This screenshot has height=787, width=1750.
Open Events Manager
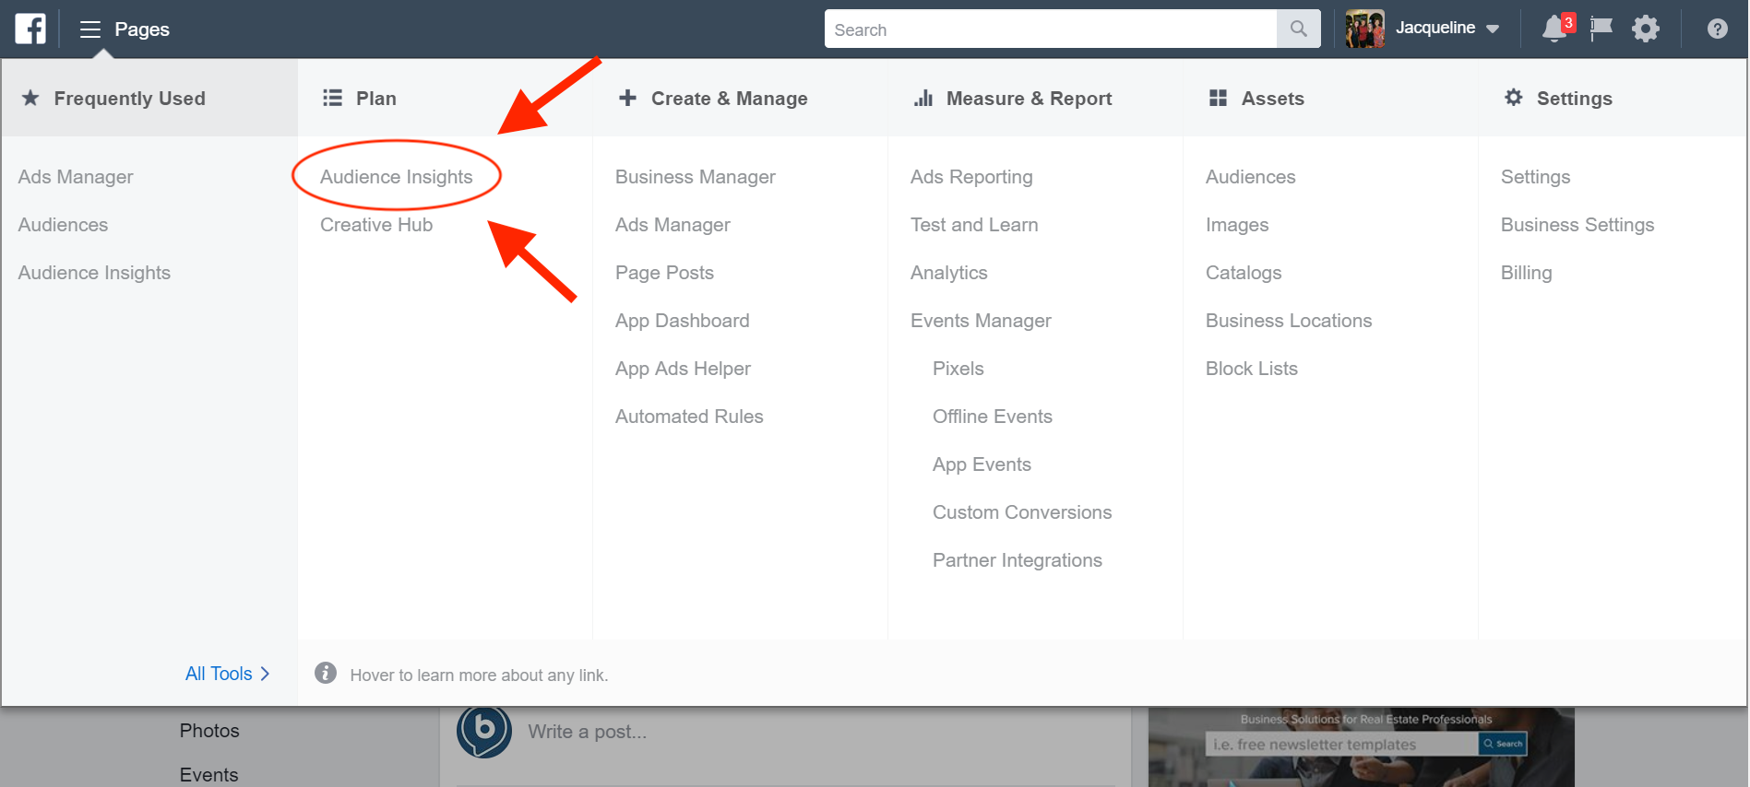coord(981,321)
